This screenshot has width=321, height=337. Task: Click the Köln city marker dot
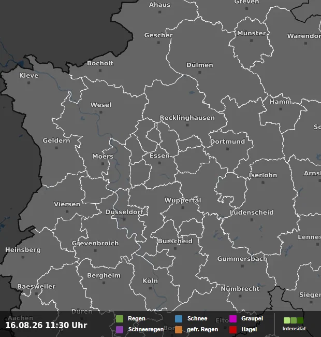150,288
